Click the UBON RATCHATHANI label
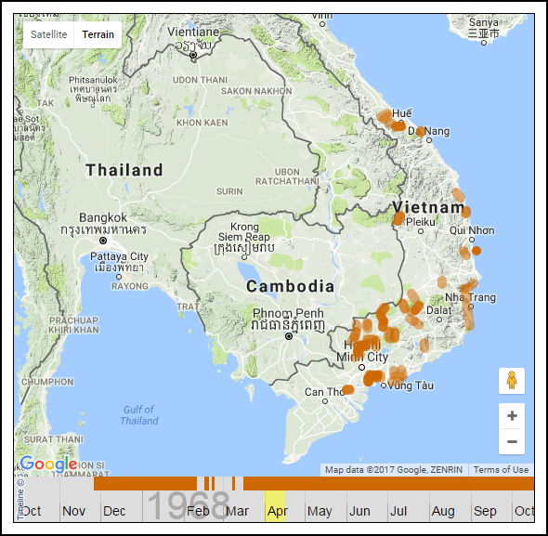This screenshot has width=548, height=536. [x=287, y=176]
